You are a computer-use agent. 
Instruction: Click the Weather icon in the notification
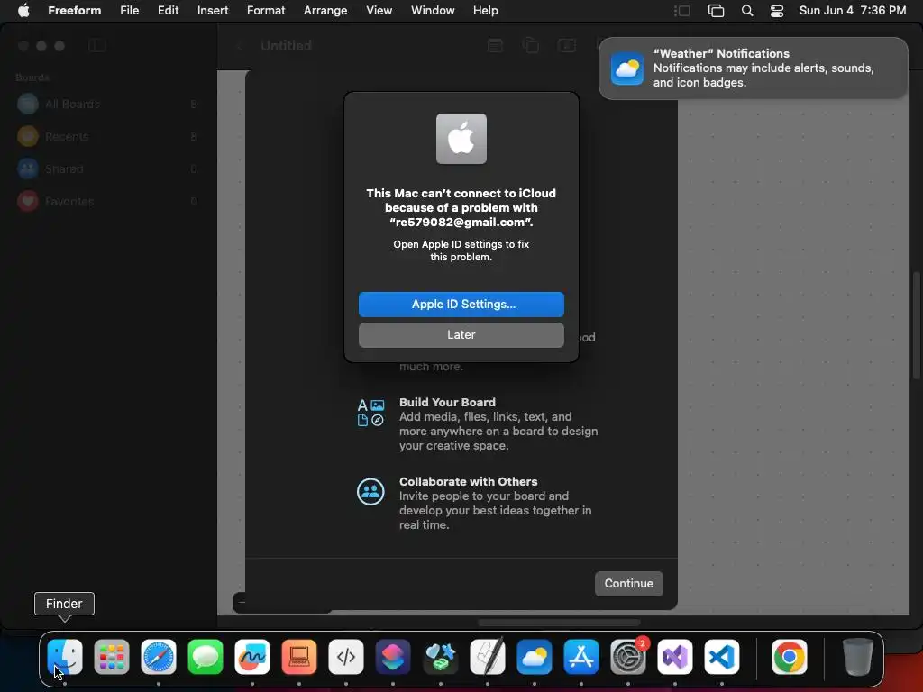[x=627, y=68]
